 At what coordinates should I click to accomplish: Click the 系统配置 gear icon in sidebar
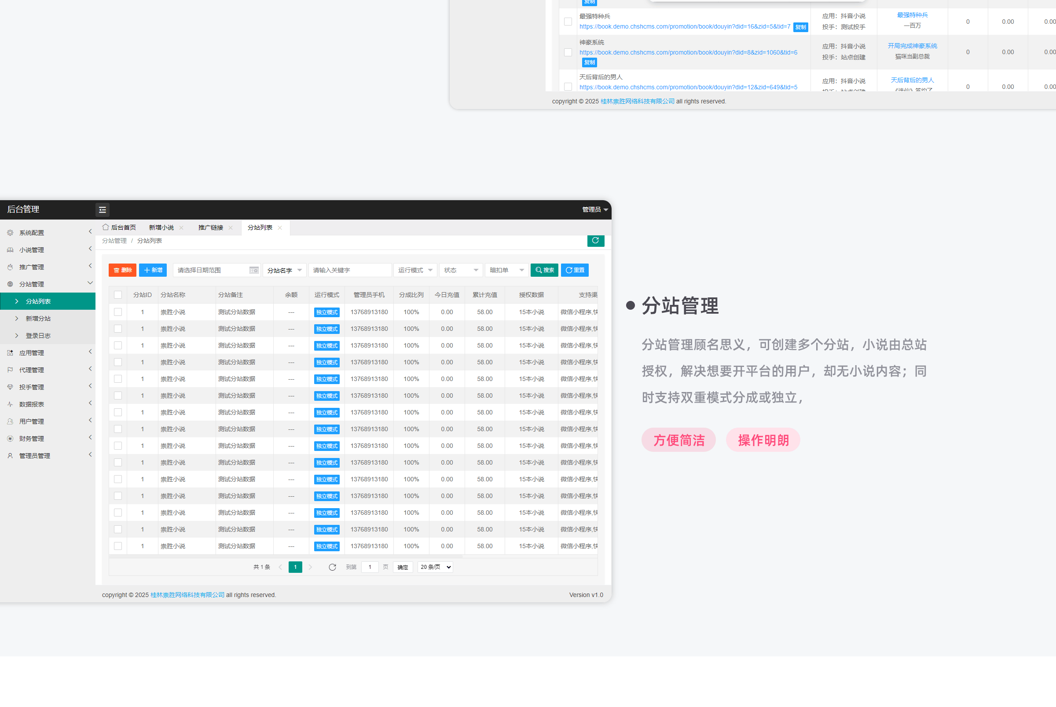pos(10,233)
